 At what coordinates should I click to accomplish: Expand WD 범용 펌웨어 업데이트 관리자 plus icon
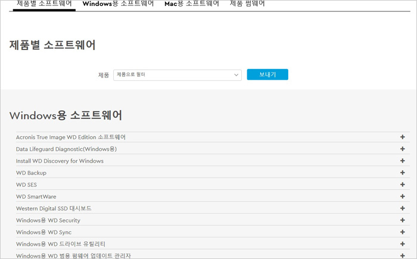tap(402, 256)
